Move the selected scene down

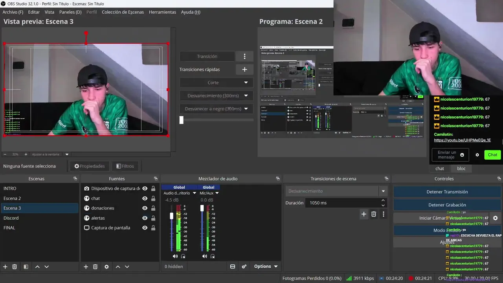coord(46,266)
